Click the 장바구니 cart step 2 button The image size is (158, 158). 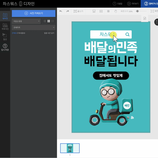[x=149, y=4]
